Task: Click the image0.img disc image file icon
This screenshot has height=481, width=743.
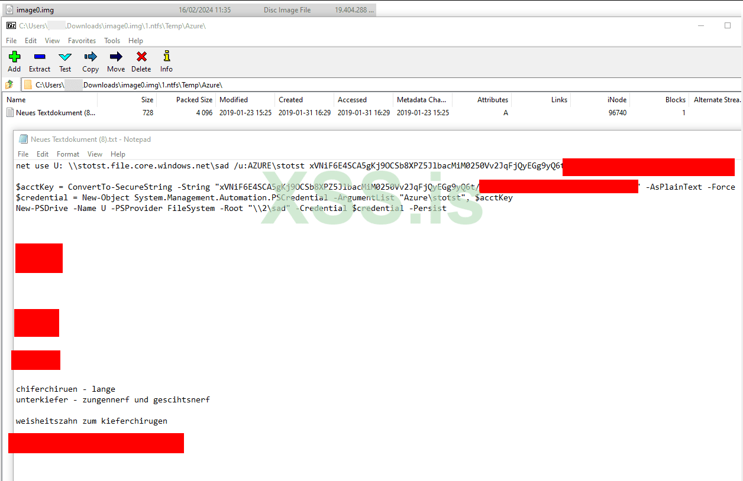Action: pos(9,9)
